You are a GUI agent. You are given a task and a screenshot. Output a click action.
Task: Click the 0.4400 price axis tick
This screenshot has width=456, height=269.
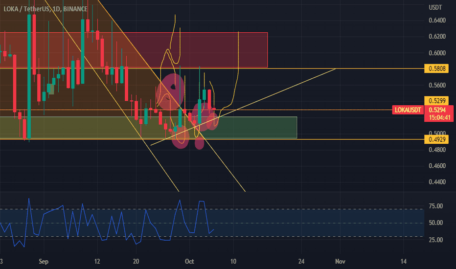437,182
